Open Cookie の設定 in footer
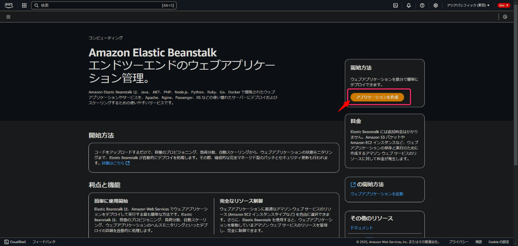518x246 pixels. (x=499, y=242)
